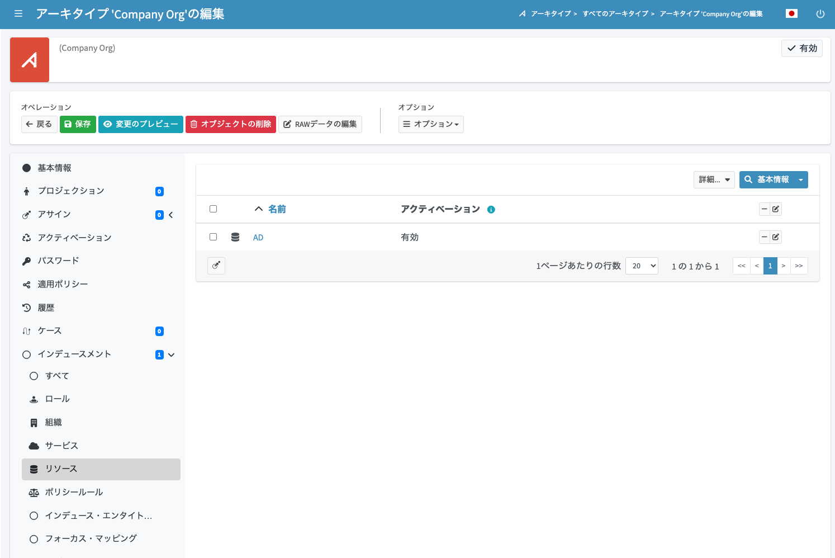Open the AD resource link
Screen dimensions: 835x558
[x=258, y=238]
